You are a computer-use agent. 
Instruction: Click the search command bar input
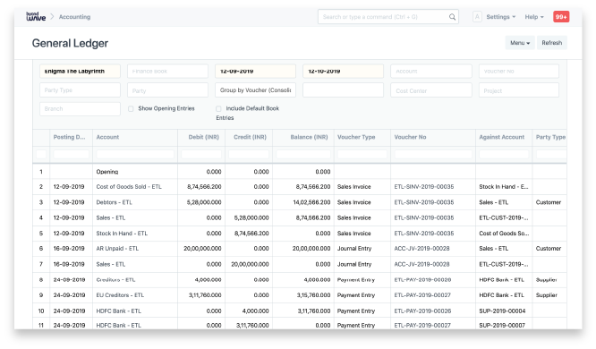tap(383, 17)
